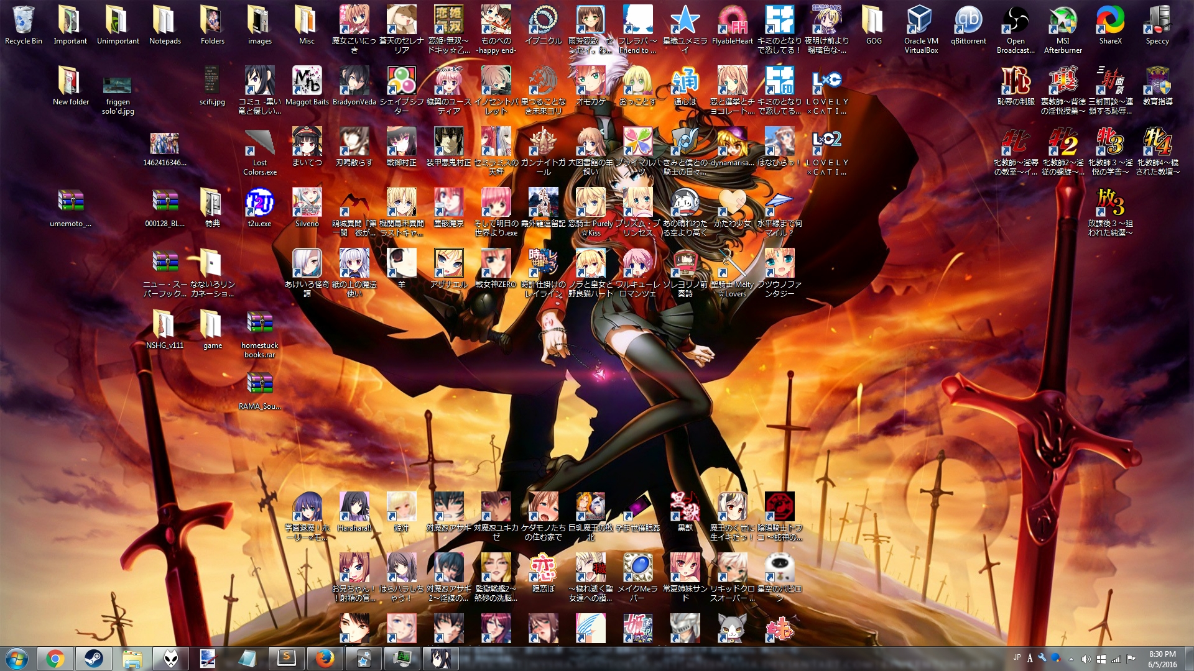Open the Unimportant folder

click(x=118, y=25)
